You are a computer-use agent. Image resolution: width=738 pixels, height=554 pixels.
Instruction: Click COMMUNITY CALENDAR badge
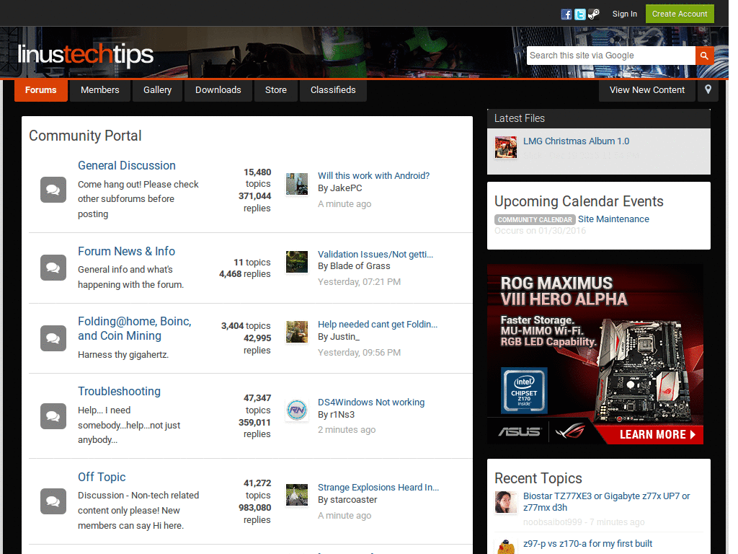pyautogui.click(x=535, y=220)
